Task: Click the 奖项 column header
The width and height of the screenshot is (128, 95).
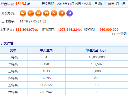Action: (x=13, y=50)
